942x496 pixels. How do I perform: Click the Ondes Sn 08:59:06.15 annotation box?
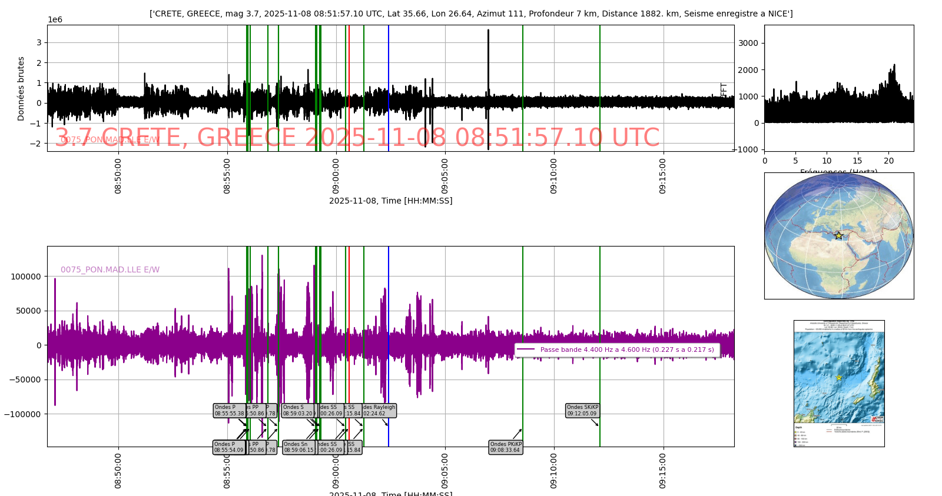click(x=298, y=447)
